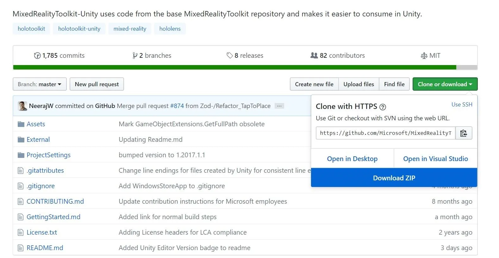Click the '8 months ago' timestamp
This screenshot has width=499, height=258.
click(x=452, y=201)
